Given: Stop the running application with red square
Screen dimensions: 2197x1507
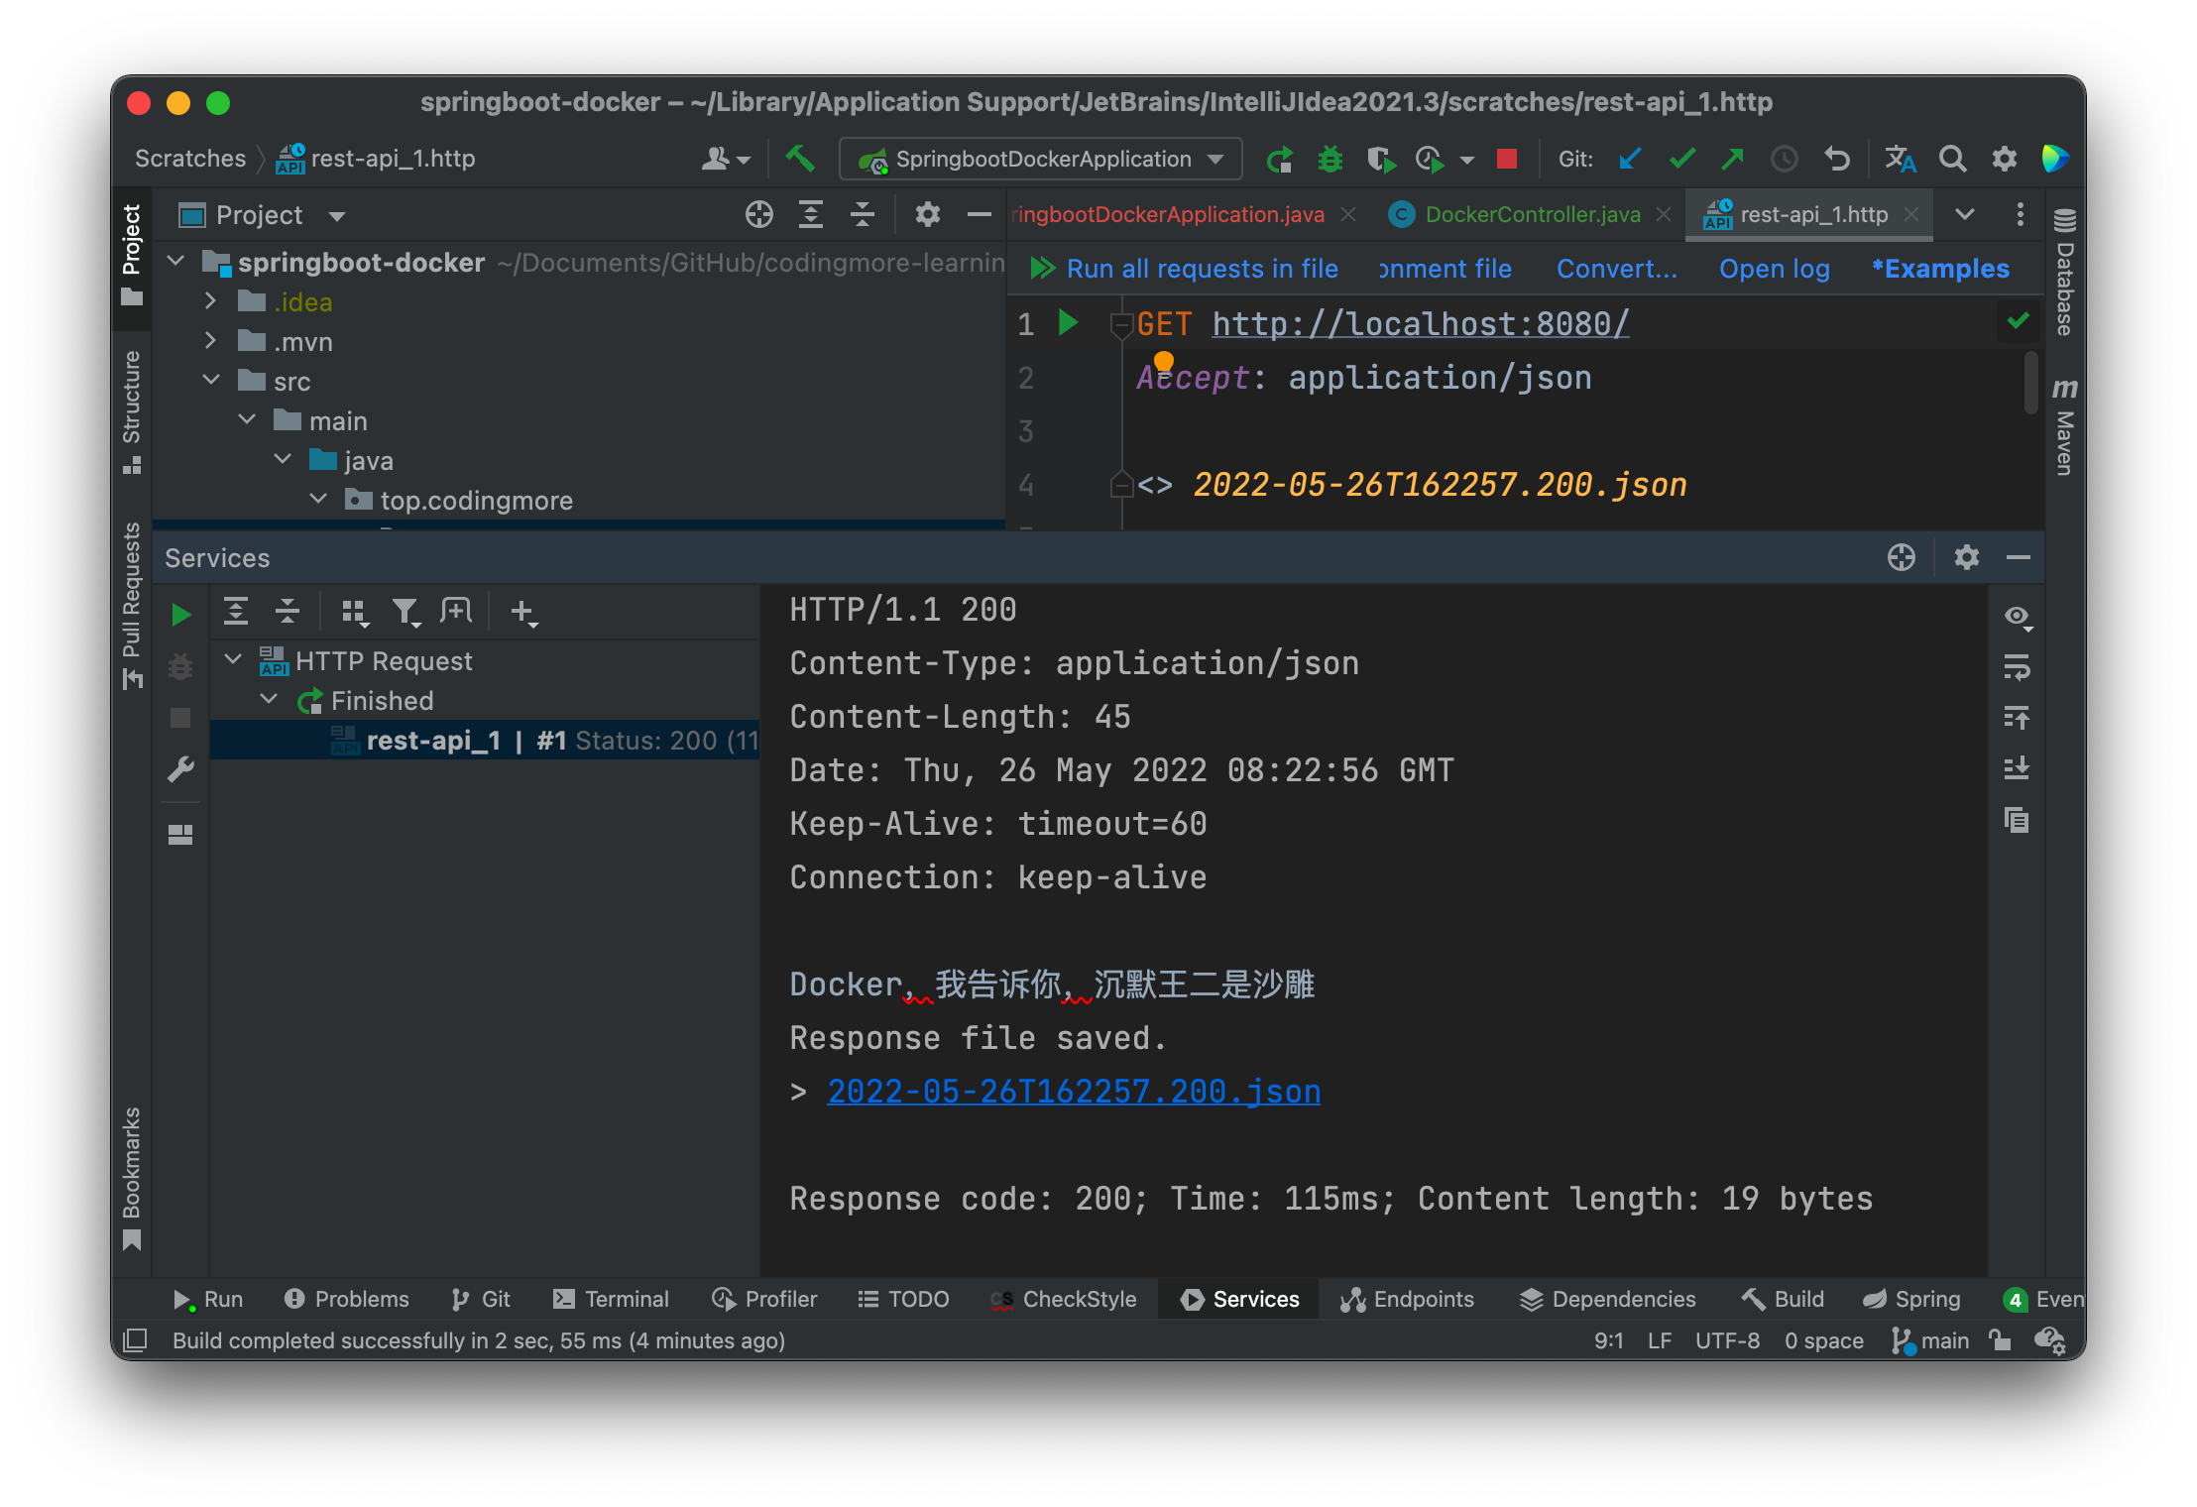Looking at the screenshot, I should click(x=1506, y=159).
